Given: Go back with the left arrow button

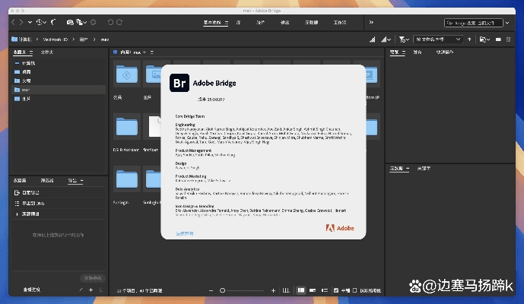Looking at the screenshot, I should [13, 22].
